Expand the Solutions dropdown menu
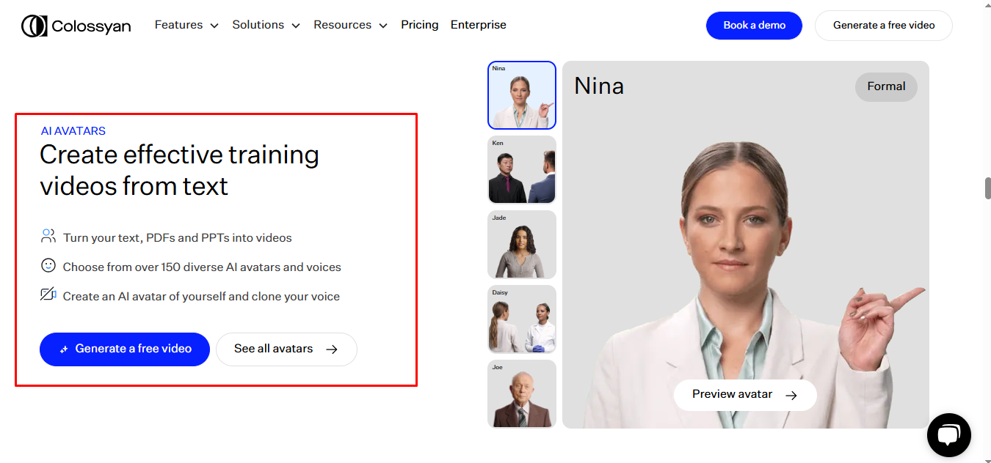991x463 pixels. [266, 25]
